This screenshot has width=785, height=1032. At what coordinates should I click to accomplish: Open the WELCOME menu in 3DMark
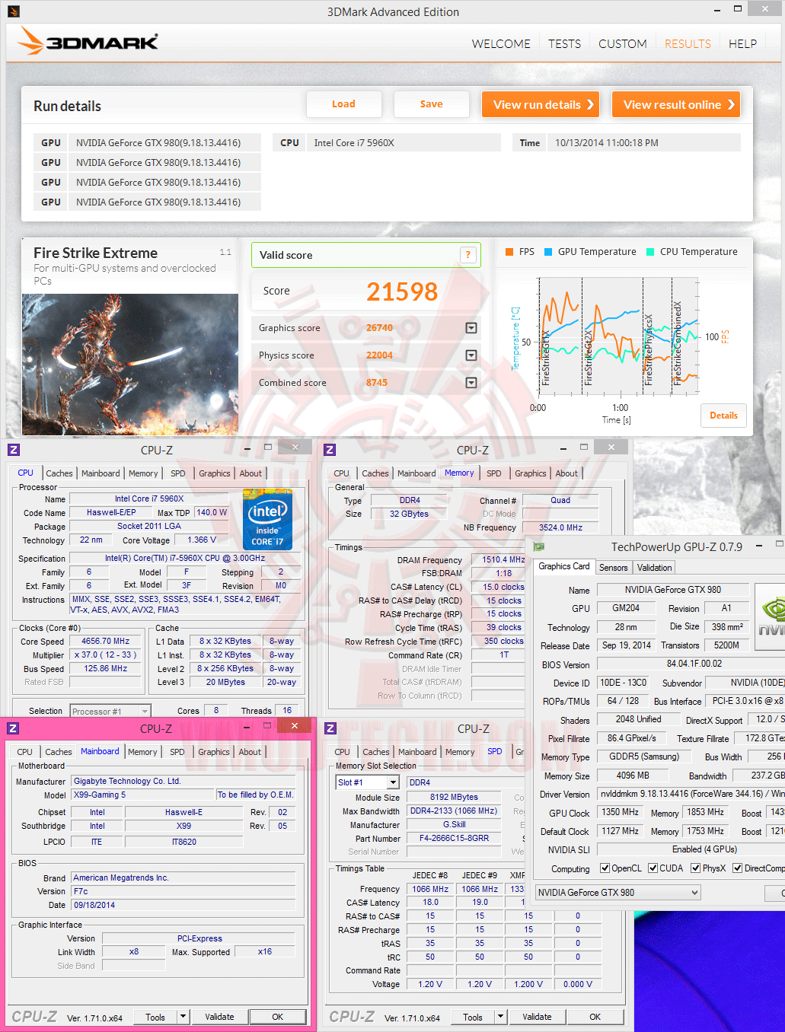tap(501, 44)
